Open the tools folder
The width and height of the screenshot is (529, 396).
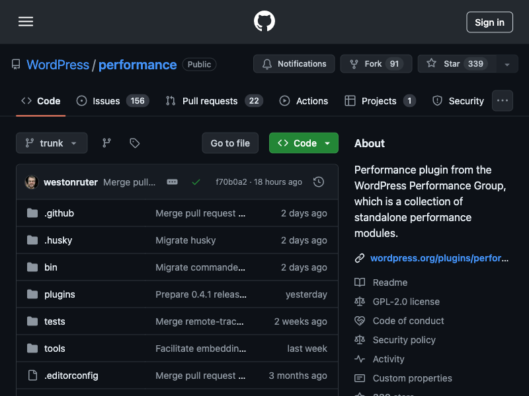coord(55,348)
